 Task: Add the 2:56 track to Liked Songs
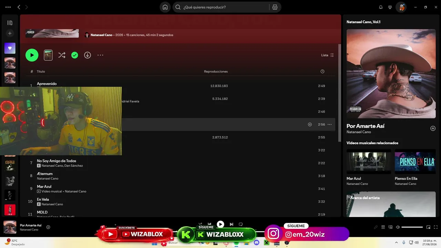(310, 125)
